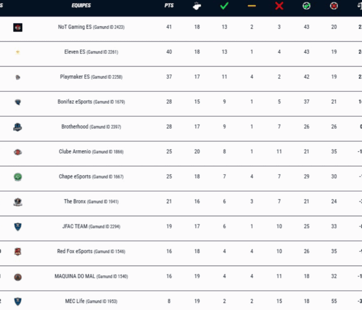Click the Chape eSports green crest
362x310 pixels.
click(x=18, y=177)
